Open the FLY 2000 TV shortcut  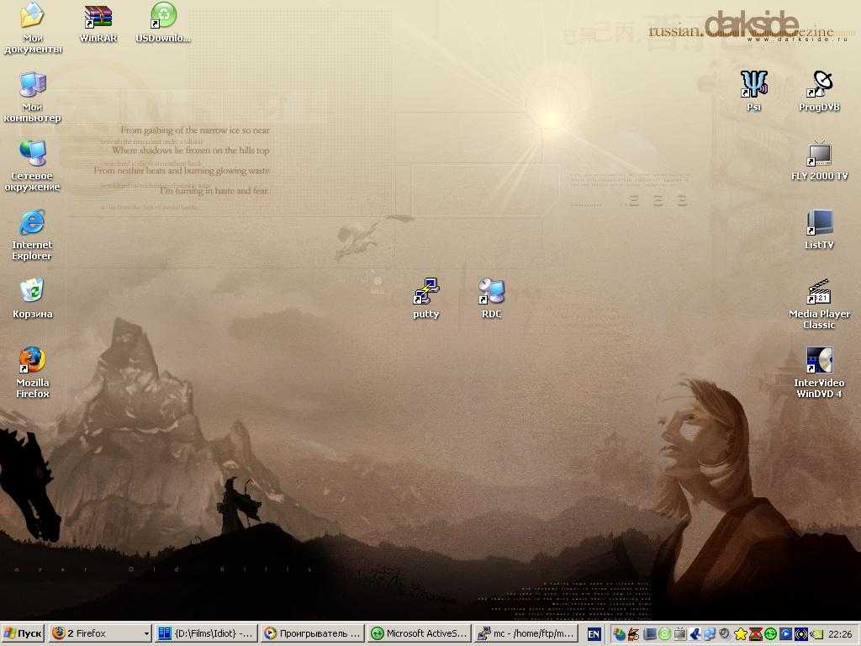(x=819, y=154)
